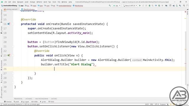Viewport: 189px width, 106px height.
Task: Click the Profile app gauge icon
Action: [156, 6]
